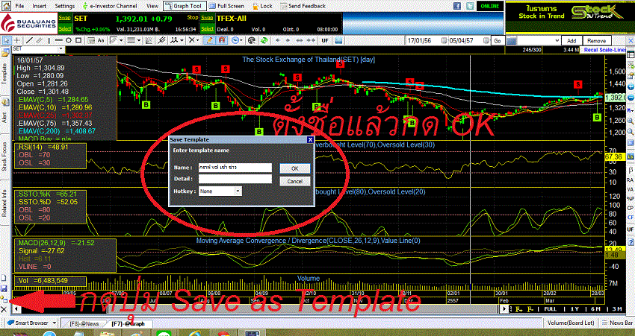
Task: Open the SET symbol dropdown
Action: click(61, 49)
